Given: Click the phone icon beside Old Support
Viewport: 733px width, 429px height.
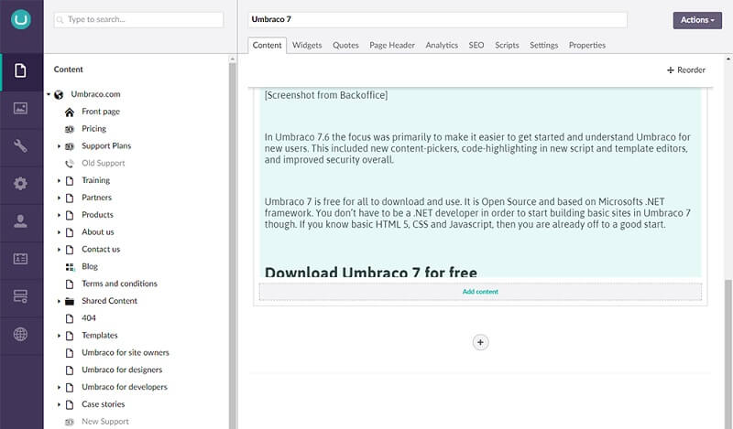Looking at the screenshot, I should (70, 164).
